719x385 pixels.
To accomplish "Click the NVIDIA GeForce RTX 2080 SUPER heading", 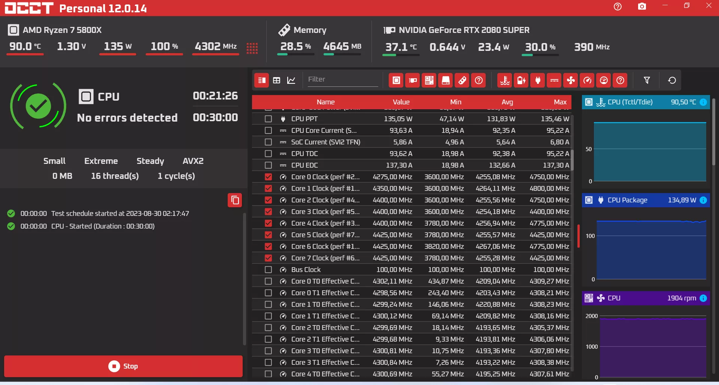I will (x=464, y=30).
